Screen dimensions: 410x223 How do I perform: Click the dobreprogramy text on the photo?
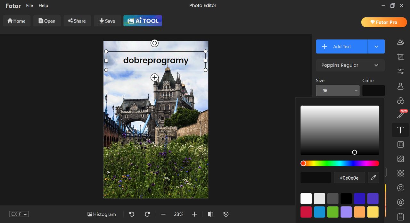coord(156,60)
